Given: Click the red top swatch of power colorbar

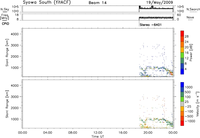Looking at the screenshot, I should [182, 33].
